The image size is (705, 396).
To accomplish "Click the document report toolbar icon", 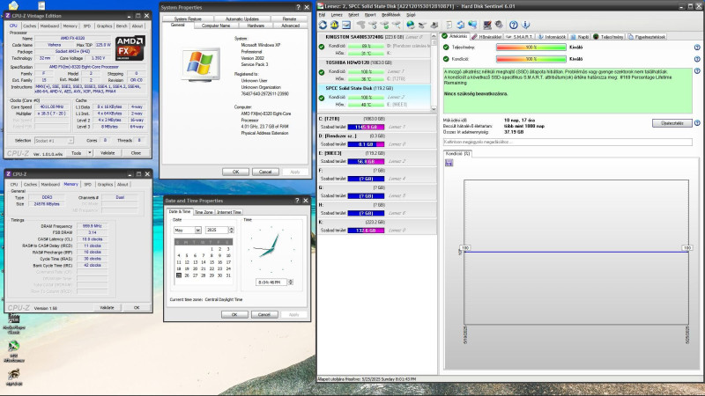I will pyautogui.click(x=449, y=26).
